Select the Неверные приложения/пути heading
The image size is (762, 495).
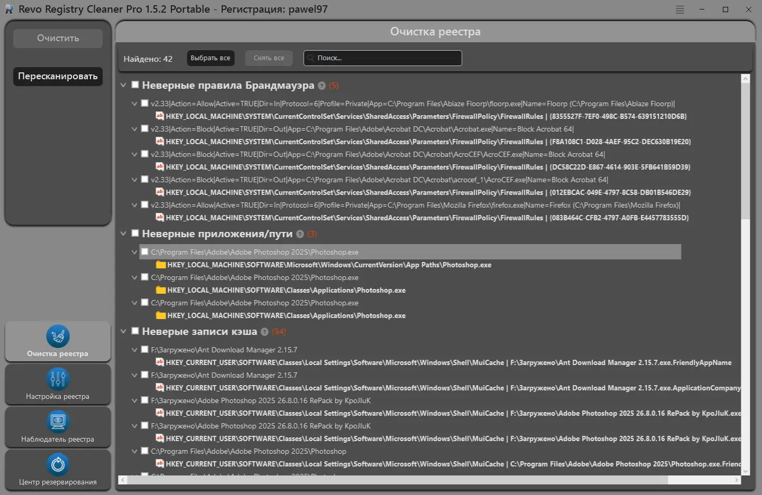tap(217, 234)
